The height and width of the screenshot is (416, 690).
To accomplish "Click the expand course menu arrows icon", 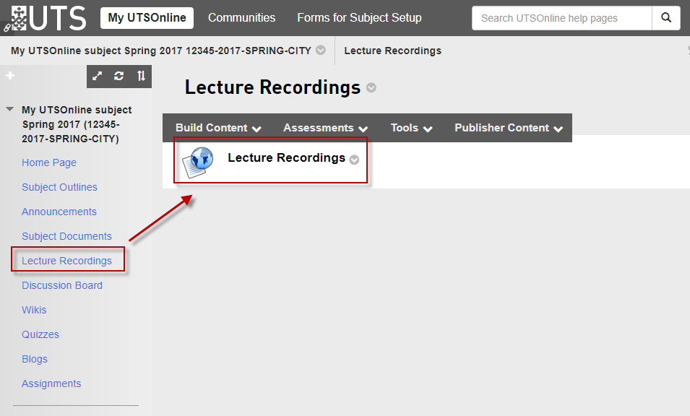I will tap(98, 76).
